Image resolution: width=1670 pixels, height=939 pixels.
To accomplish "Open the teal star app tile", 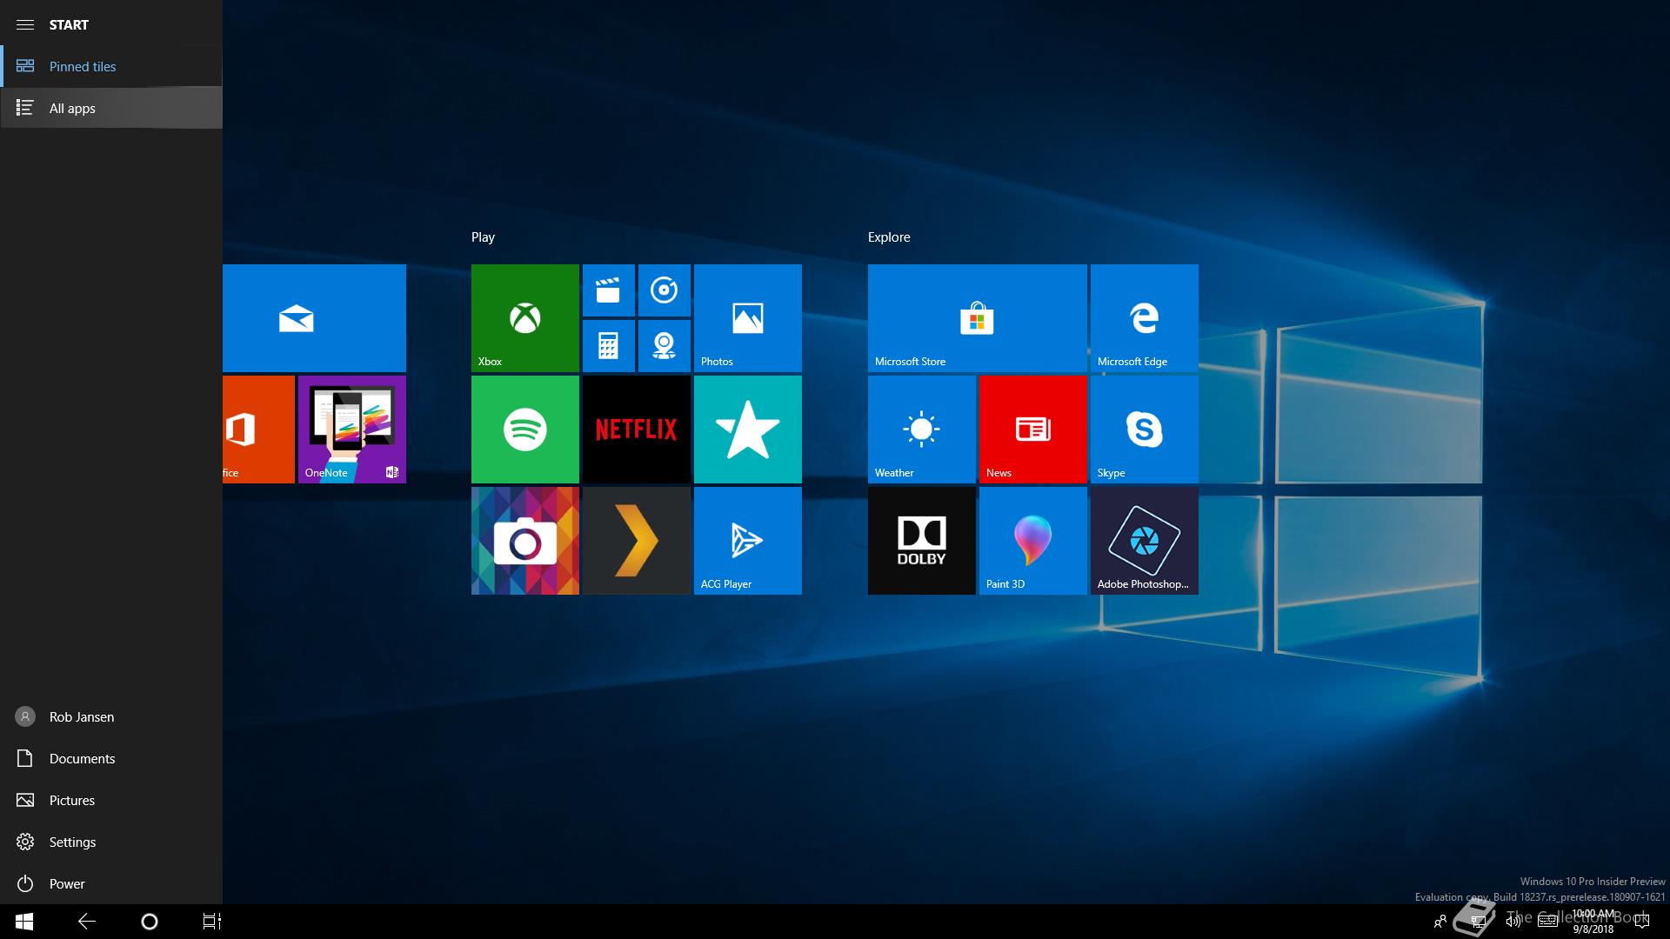I will (x=748, y=430).
